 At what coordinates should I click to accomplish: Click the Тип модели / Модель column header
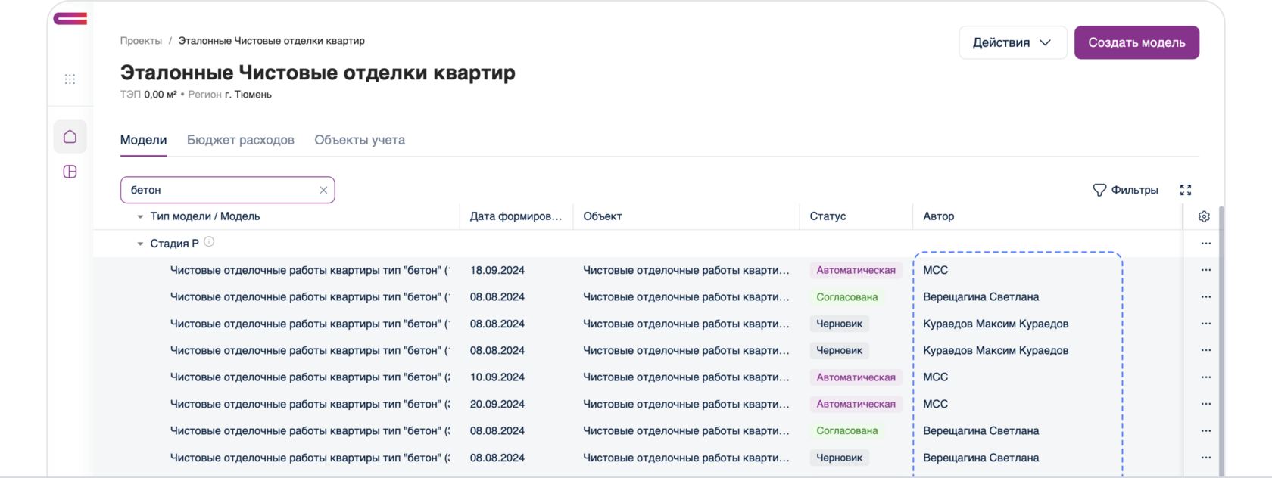205,216
